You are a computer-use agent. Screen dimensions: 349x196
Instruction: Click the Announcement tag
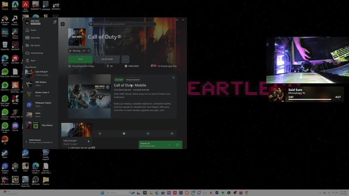coord(133,79)
